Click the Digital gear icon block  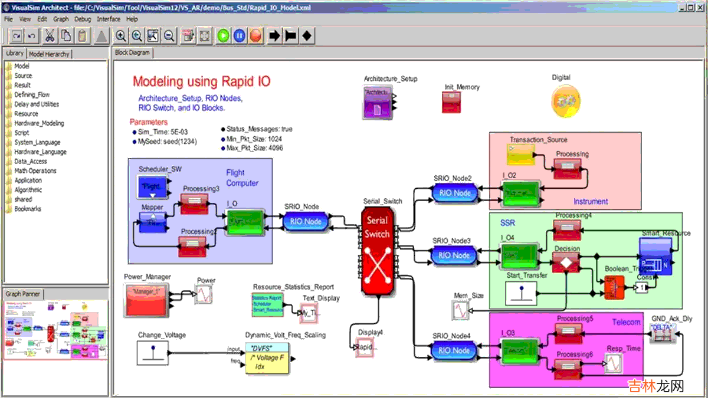566,100
